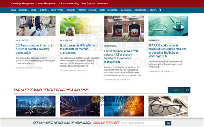The width and height of the screenshot is (204, 127).
Task: Focus the Enter Email Address field
Action: pyautogui.click(x=143, y=123)
